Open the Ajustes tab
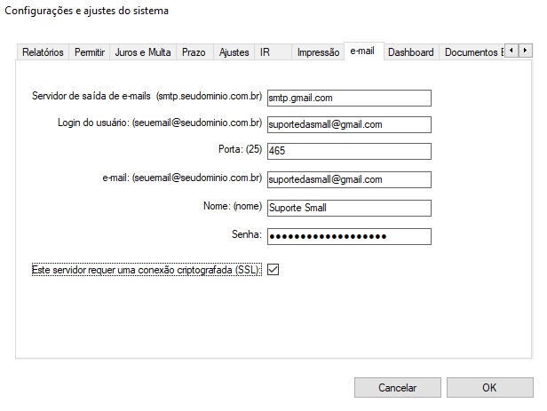 pos(234,53)
